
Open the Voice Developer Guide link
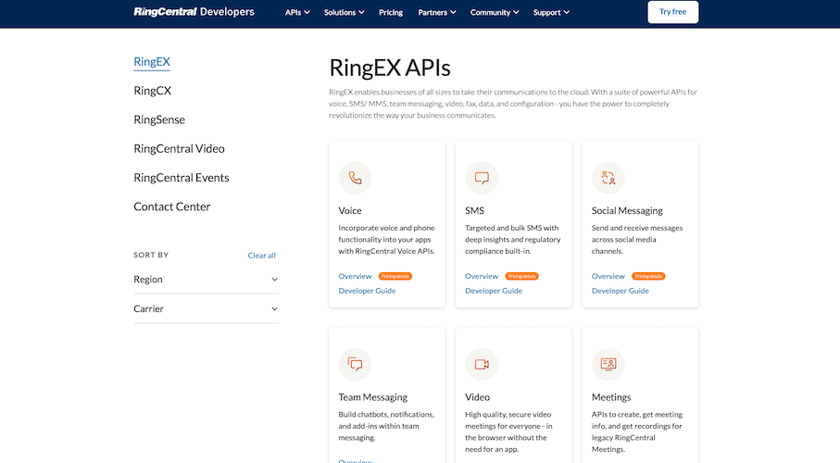[x=367, y=291]
